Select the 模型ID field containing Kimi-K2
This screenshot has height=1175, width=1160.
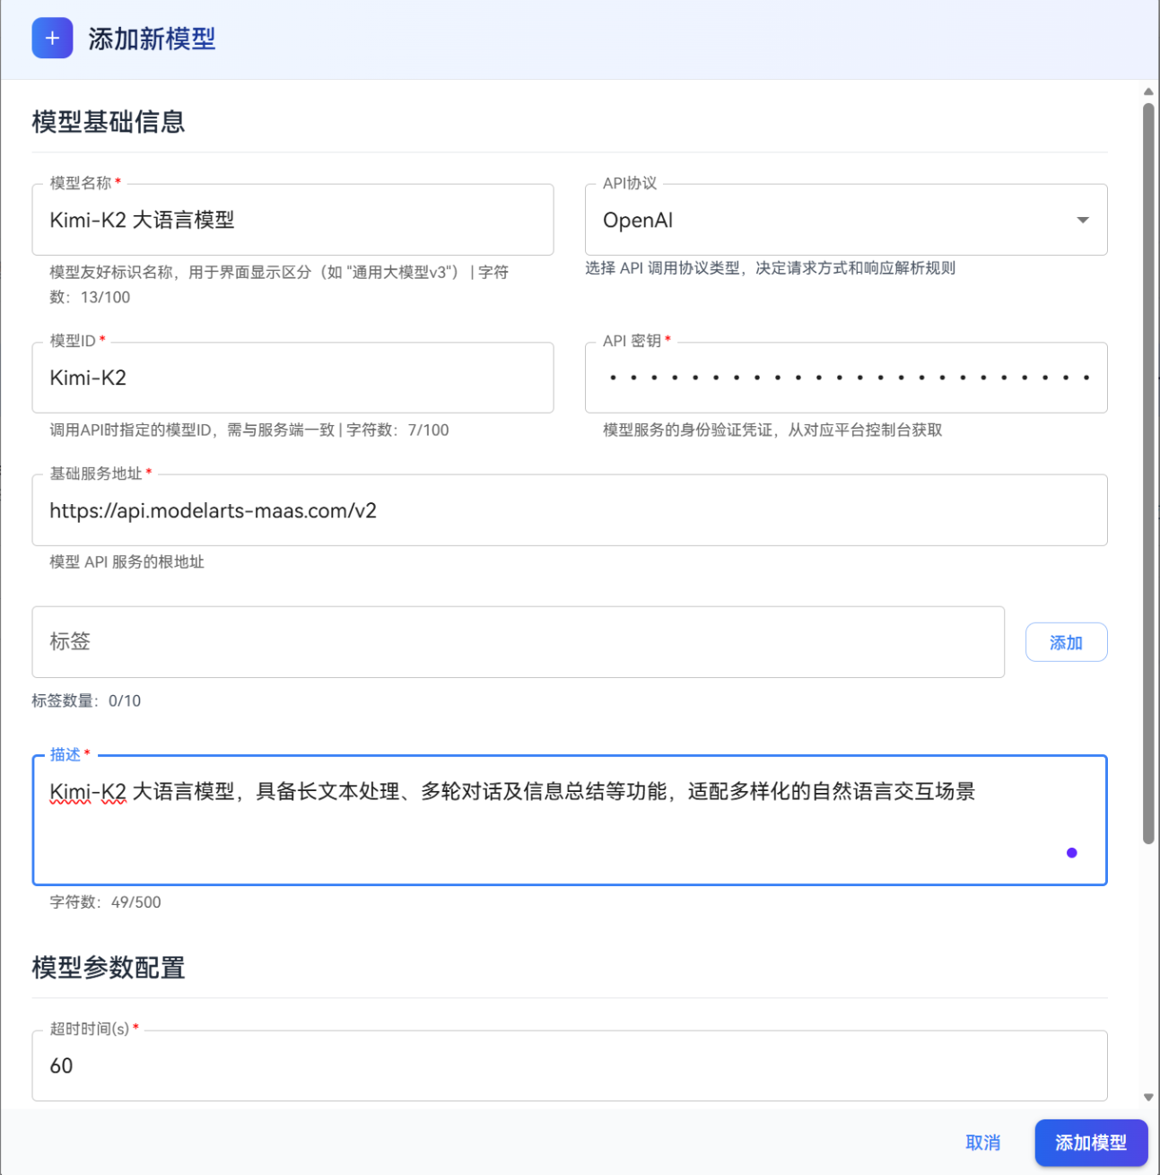292,378
